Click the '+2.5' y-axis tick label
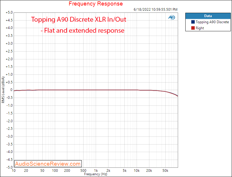Viewport: 232px width, 177px height. click(9, 51)
